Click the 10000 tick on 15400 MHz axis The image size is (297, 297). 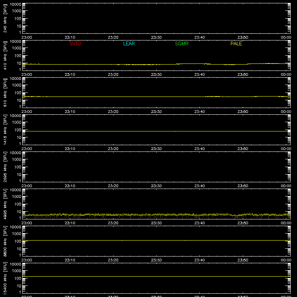(16, 264)
